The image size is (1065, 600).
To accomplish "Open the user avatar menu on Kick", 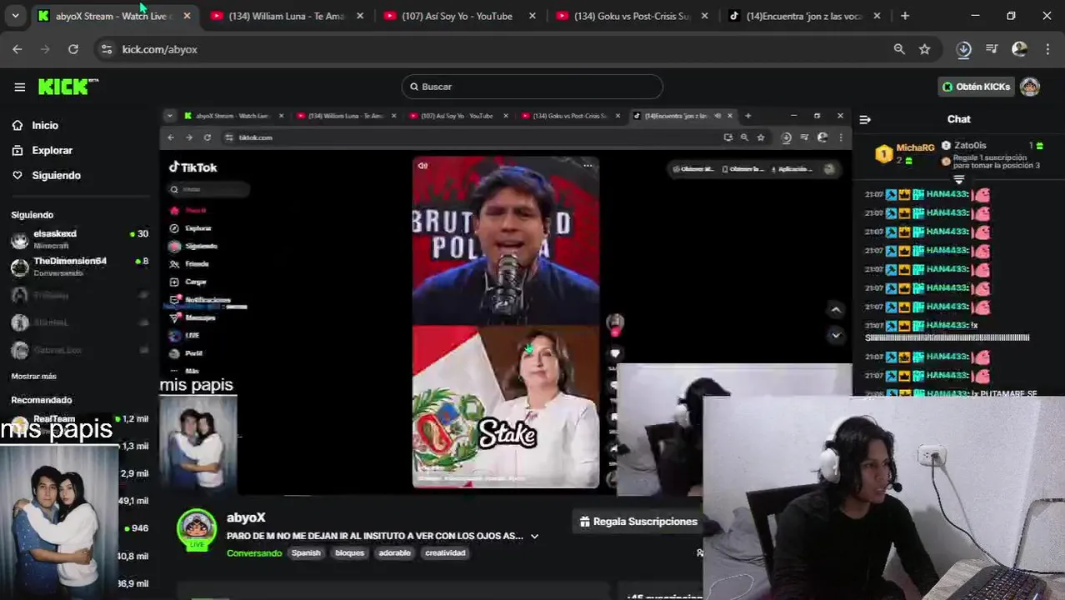I will [x=1030, y=87].
